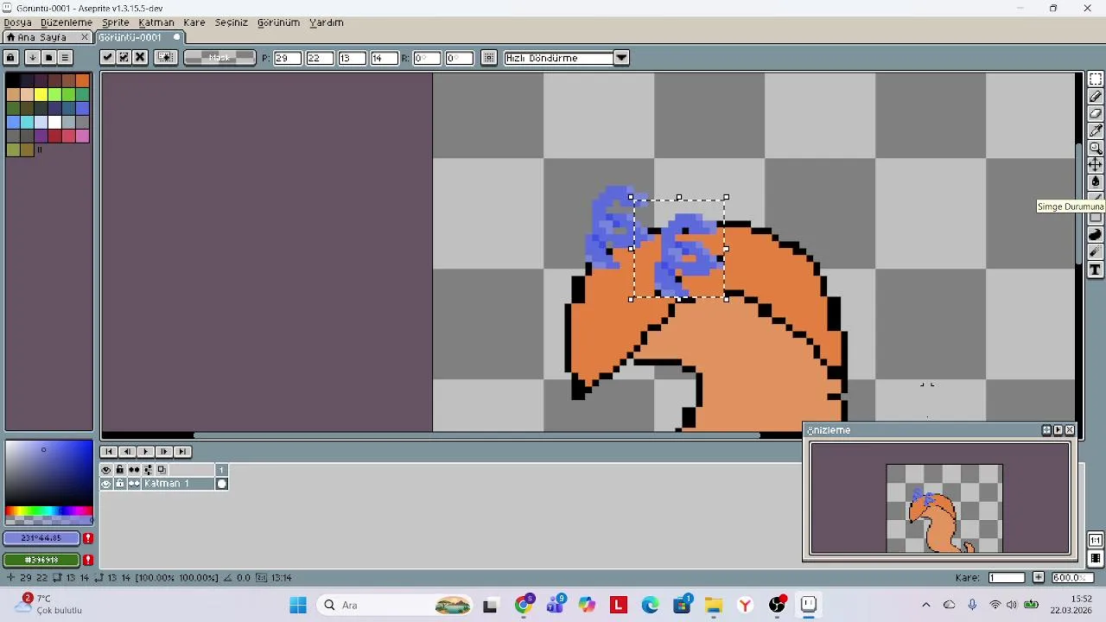Select the Contour blob tool
This screenshot has height=622, width=1106.
pos(1096,235)
